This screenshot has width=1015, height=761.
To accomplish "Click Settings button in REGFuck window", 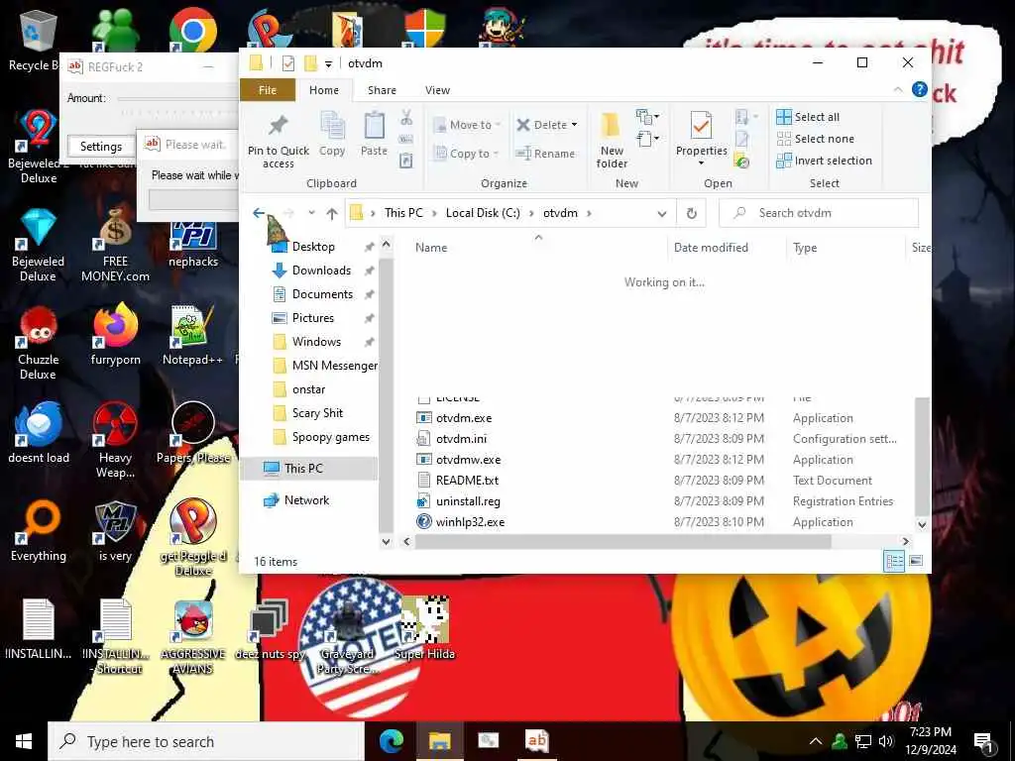I will (100, 147).
